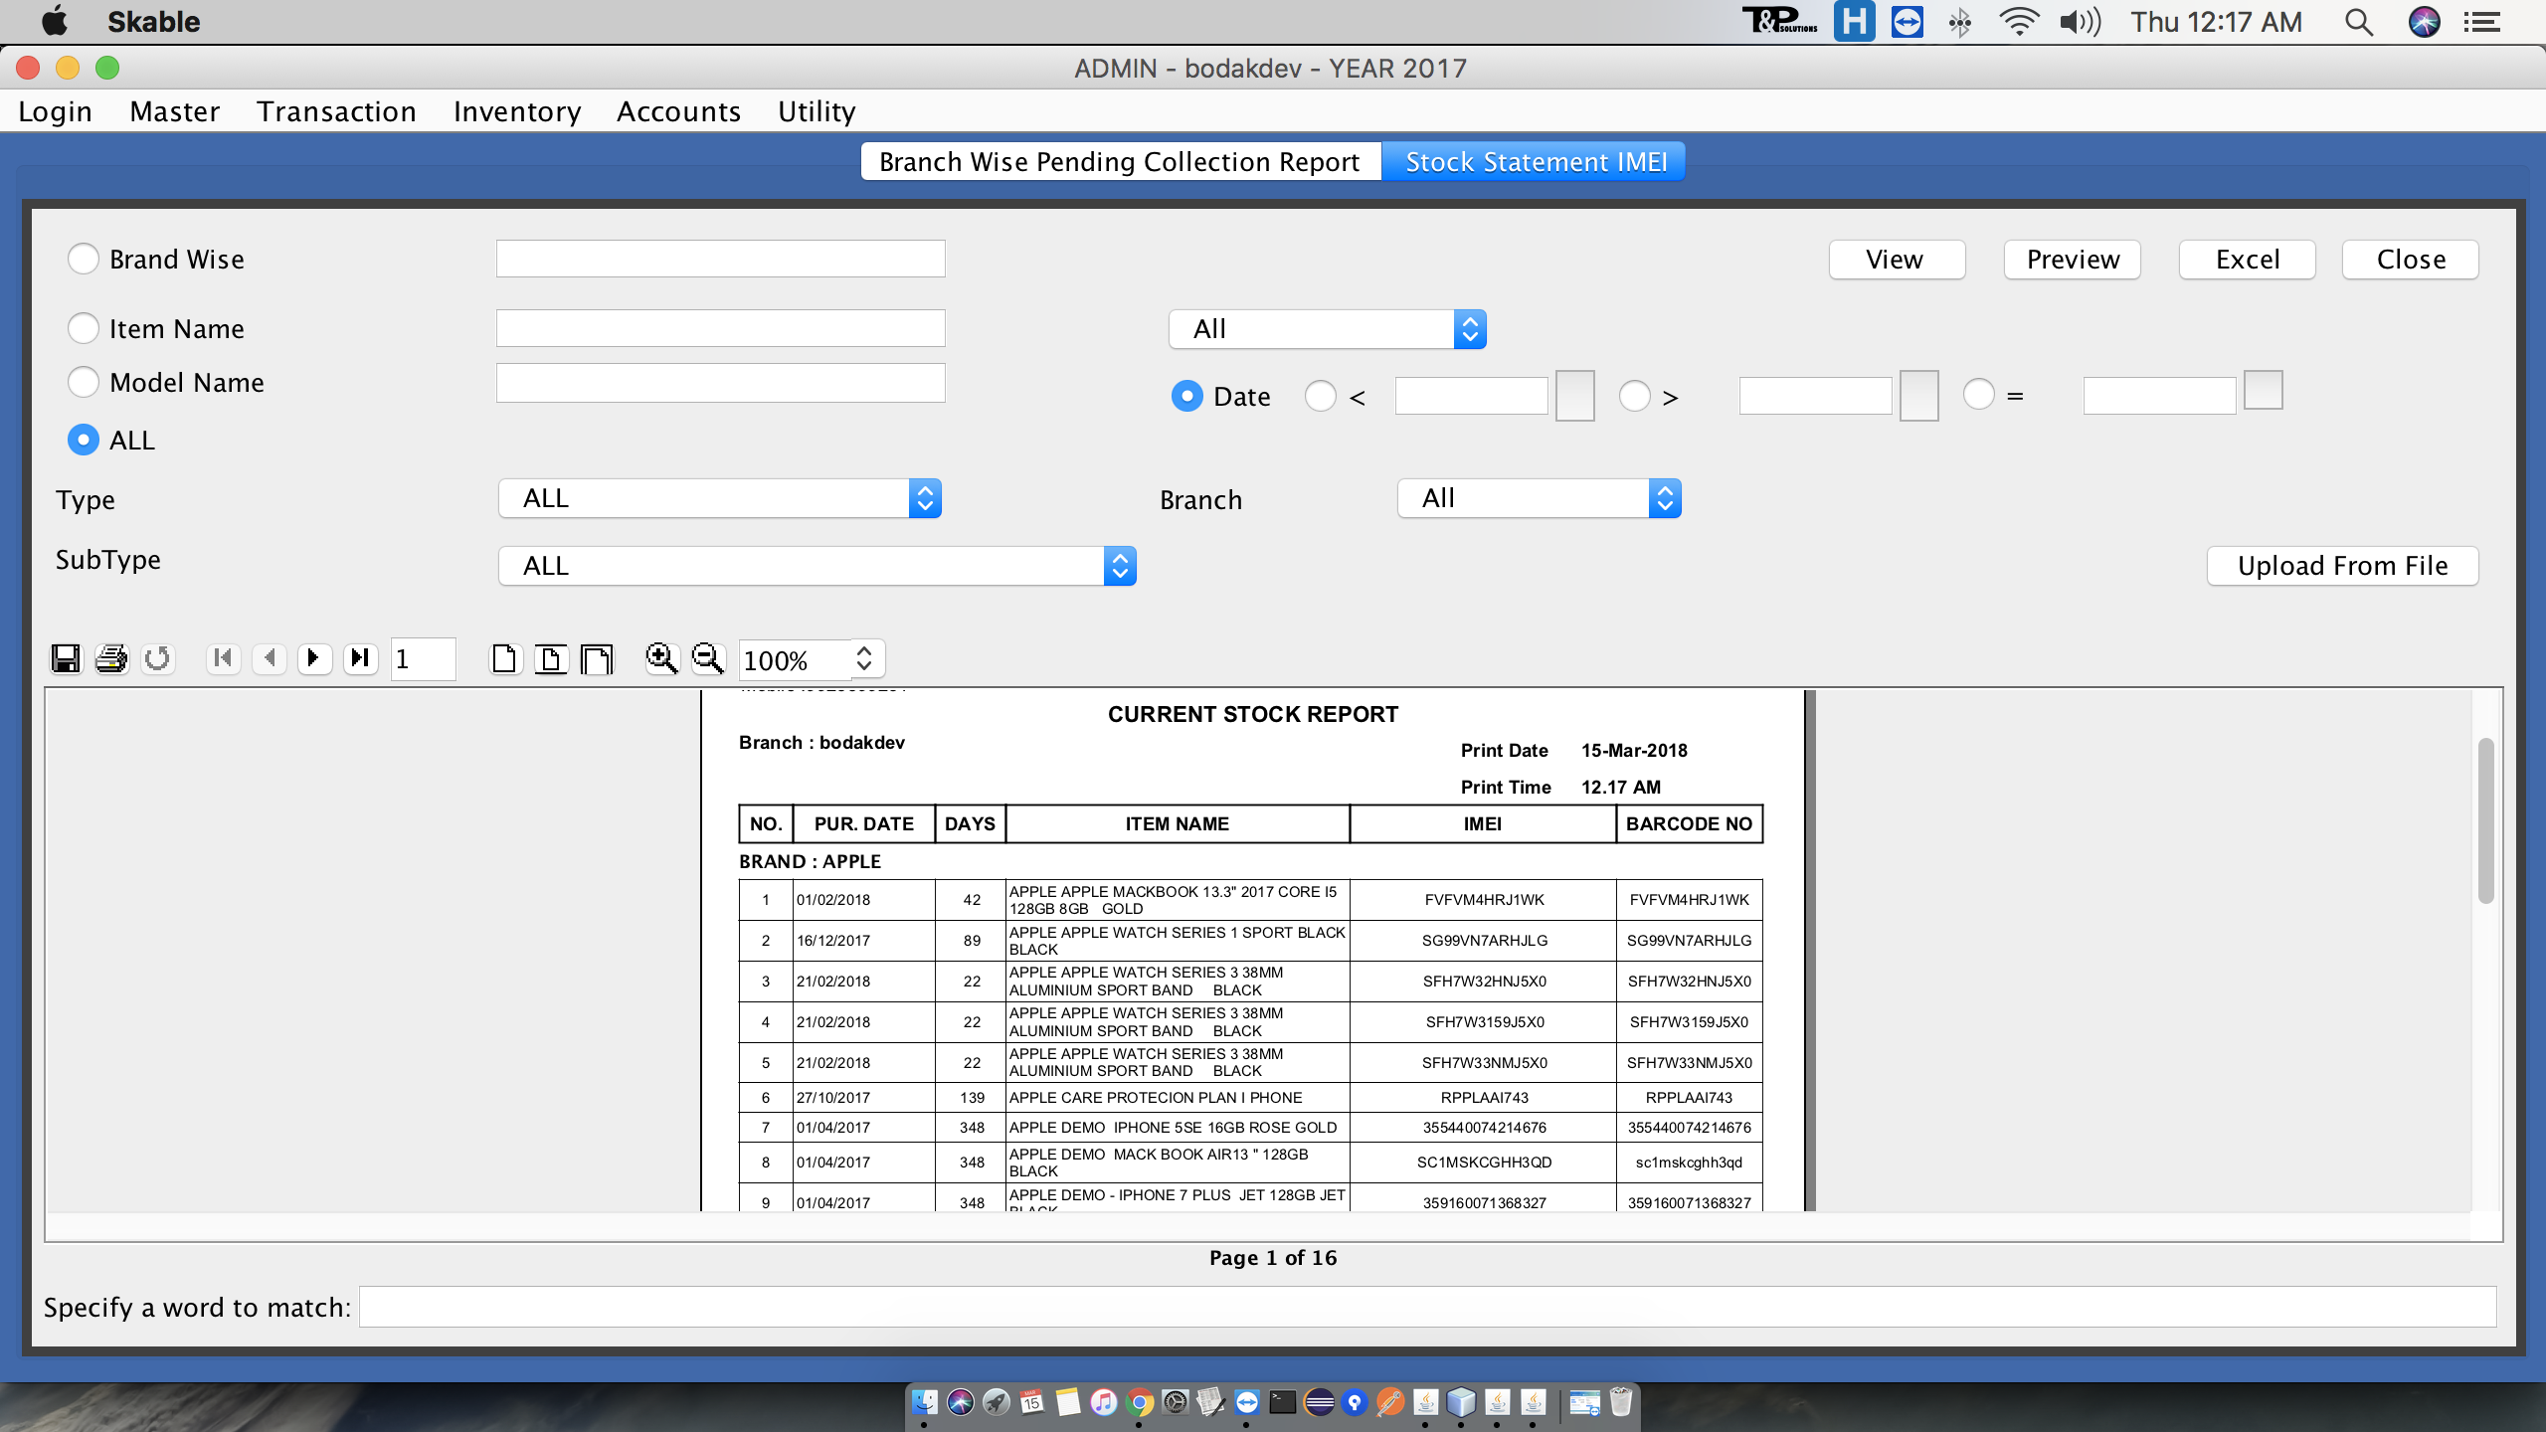Open Postman from the dock
Image resolution: width=2546 pixels, height=1432 pixels.
tap(1390, 1402)
